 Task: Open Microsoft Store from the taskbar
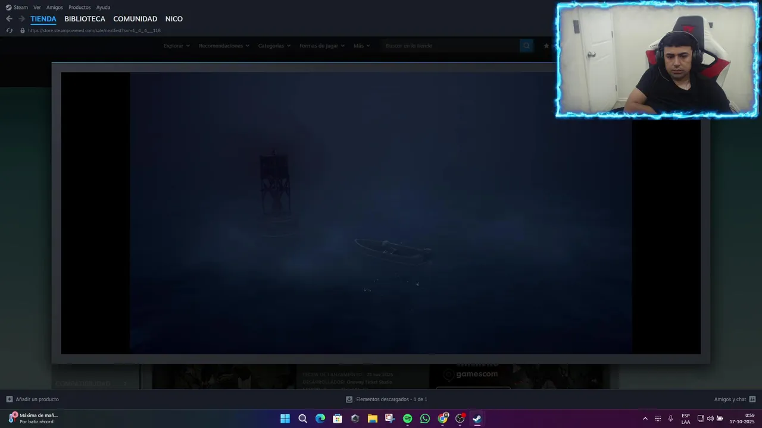pyautogui.click(x=338, y=418)
